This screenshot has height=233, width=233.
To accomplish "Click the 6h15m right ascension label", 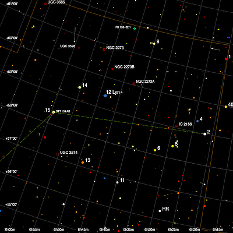I will 217,230.
